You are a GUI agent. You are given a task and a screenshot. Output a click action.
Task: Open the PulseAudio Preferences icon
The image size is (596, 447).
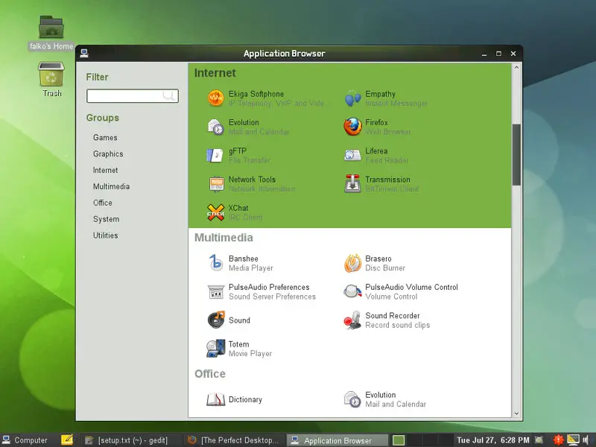pos(215,291)
